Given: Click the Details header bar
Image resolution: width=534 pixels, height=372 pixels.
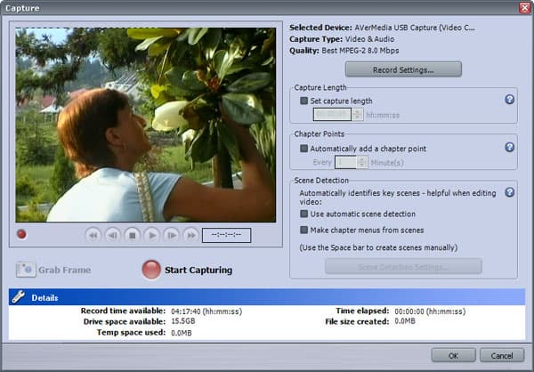Looking at the screenshot, I should (267, 297).
